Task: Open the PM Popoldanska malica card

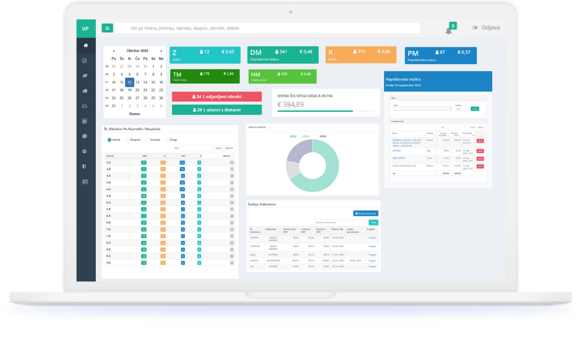Action: coord(440,56)
